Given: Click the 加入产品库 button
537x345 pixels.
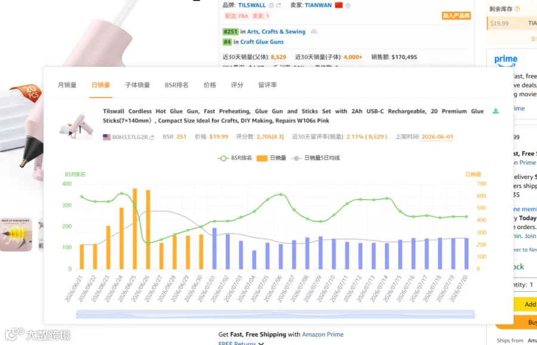Looking at the screenshot, I should click(456, 16).
